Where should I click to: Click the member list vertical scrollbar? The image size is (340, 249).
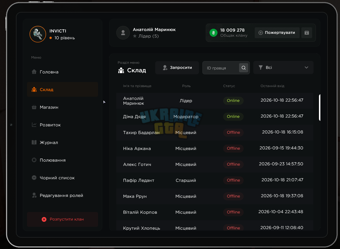[x=320, y=108]
